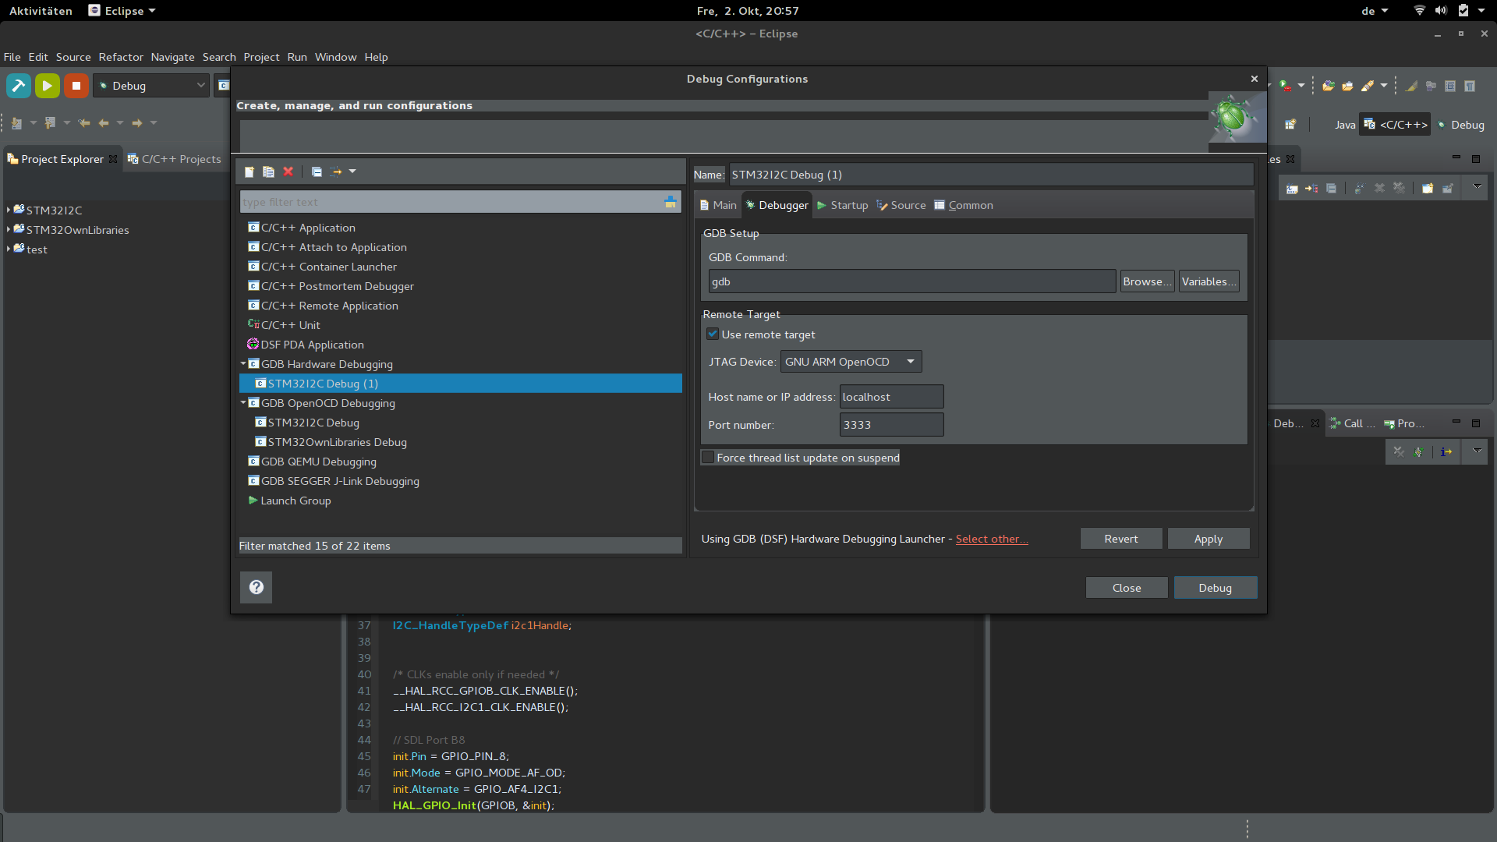The width and height of the screenshot is (1497, 842).
Task: Click the green Run button in the toolbar
Action: [47, 86]
